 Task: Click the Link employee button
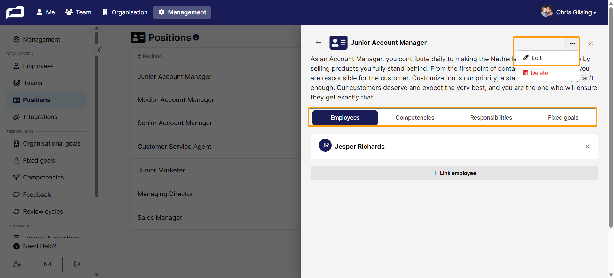pos(454,173)
